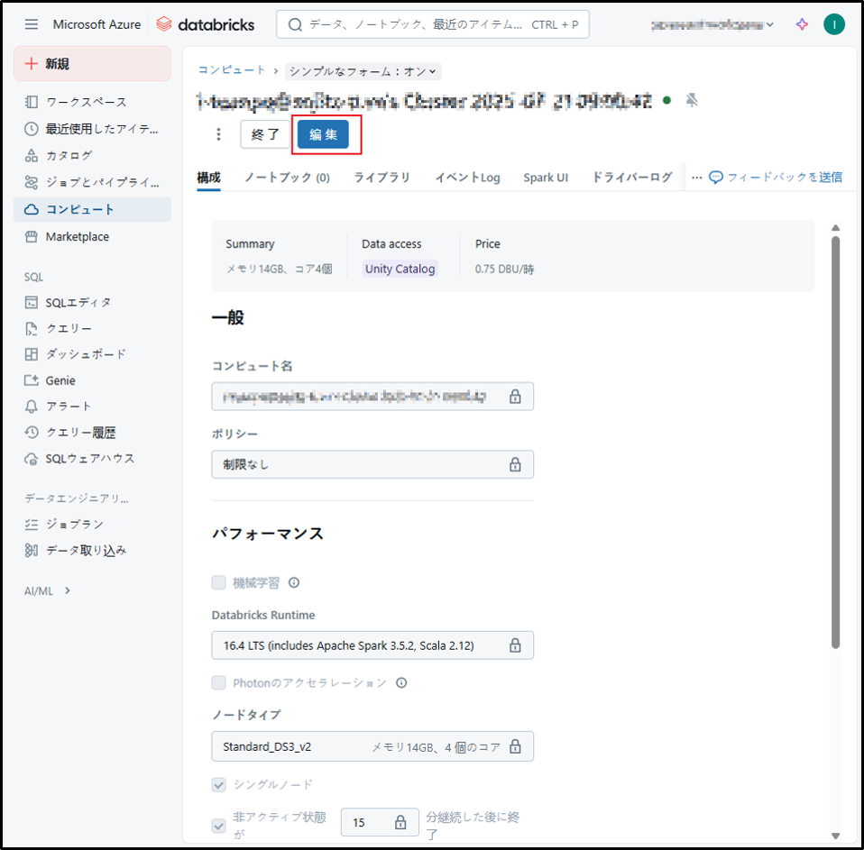Open ワークスペース in the sidebar
The height and width of the screenshot is (850, 864).
[x=92, y=102]
